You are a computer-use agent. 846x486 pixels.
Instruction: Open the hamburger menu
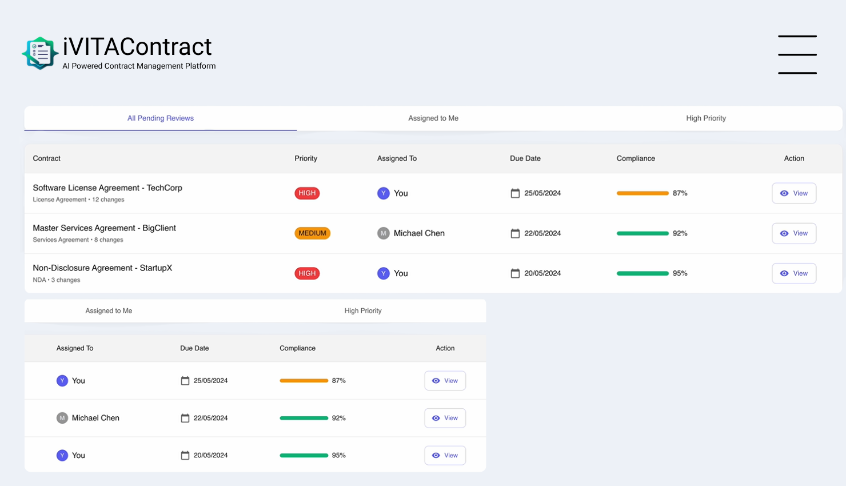point(797,55)
